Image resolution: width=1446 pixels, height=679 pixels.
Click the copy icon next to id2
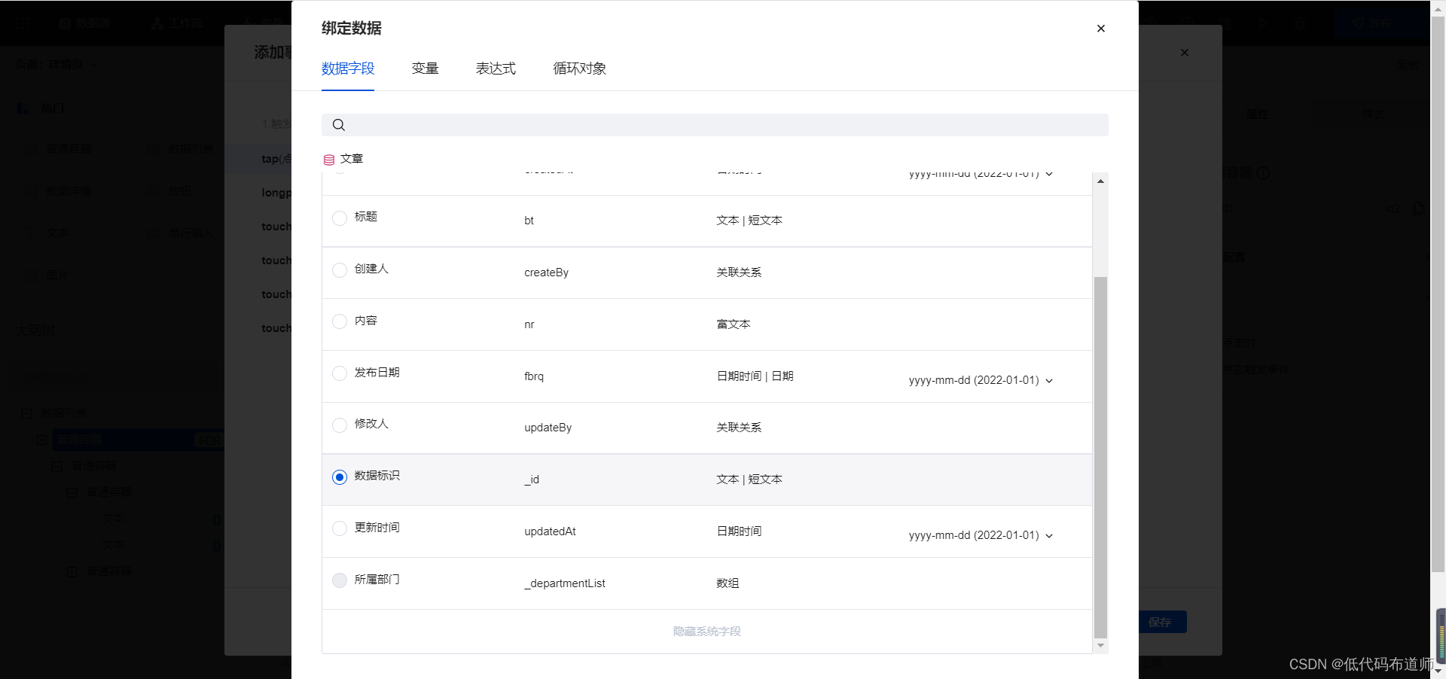[1418, 209]
